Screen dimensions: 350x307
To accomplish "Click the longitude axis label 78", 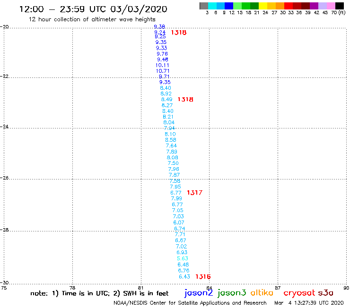I will 72,288.
